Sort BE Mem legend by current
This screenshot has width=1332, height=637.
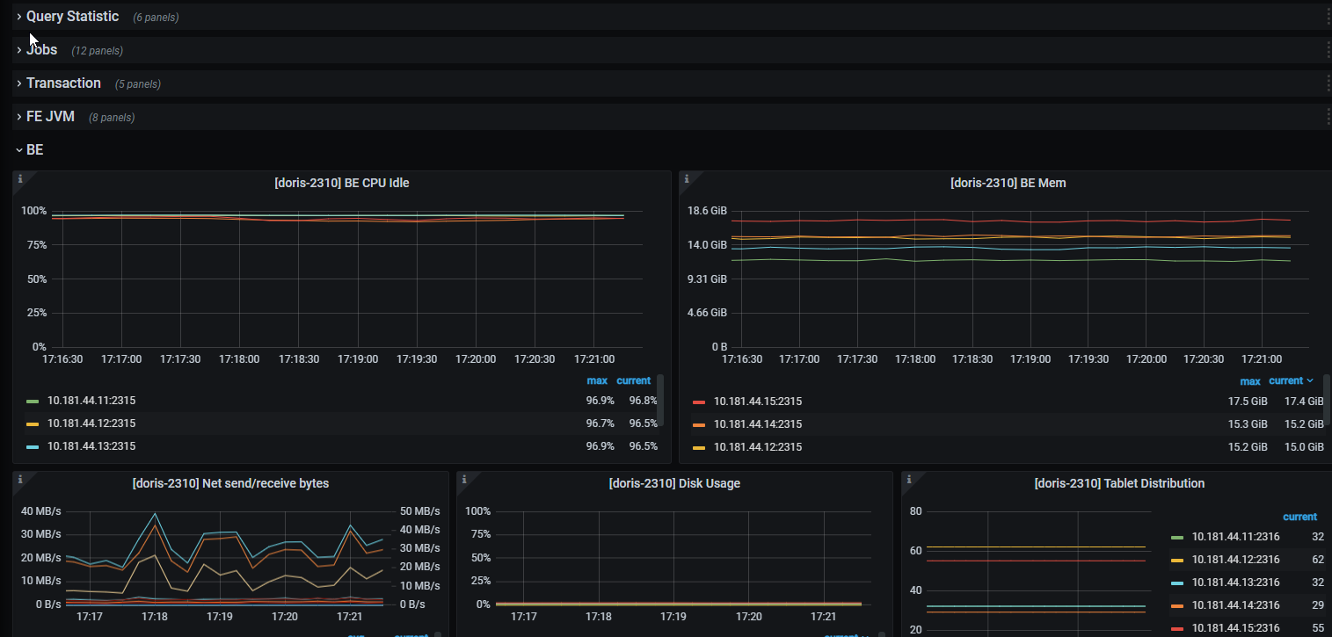pyautogui.click(x=1291, y=380)
